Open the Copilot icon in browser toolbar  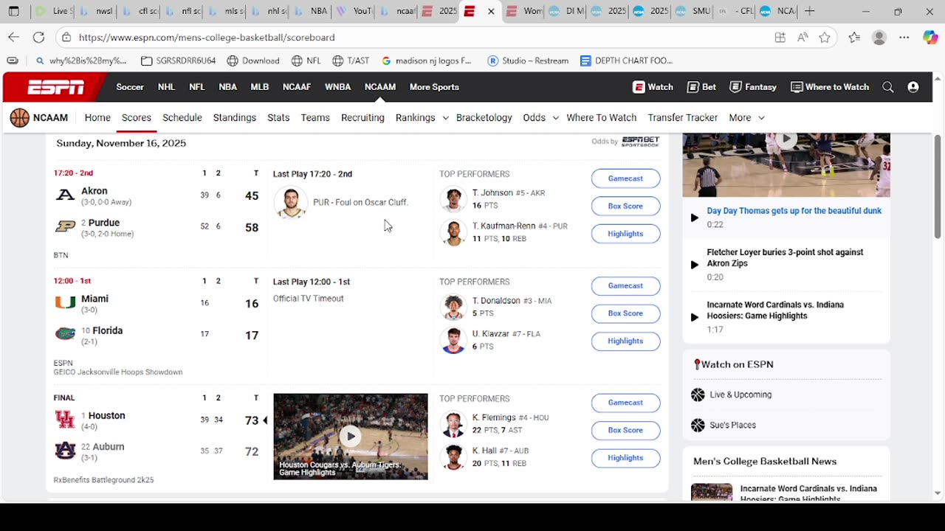pyautogui.click(x=930, y=37)
